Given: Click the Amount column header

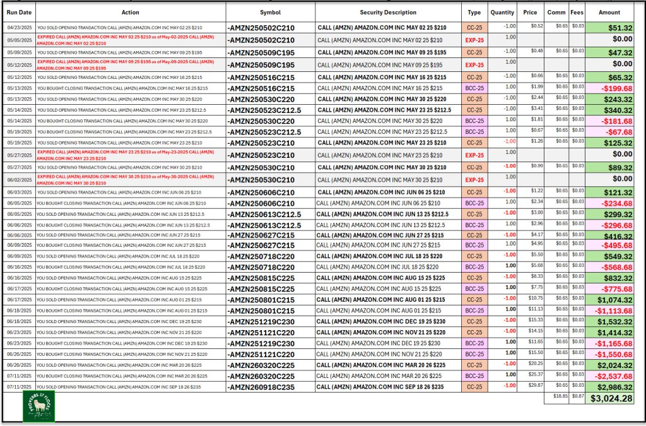Looking at the screenshot, I should click(609, 12).
